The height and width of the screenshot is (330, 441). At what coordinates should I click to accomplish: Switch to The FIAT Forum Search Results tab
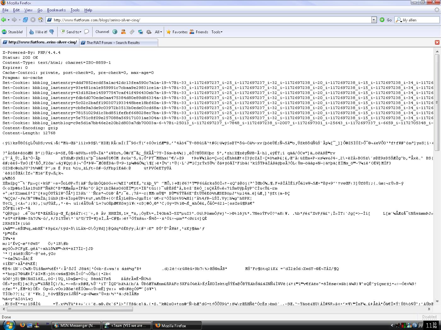point(118,42)
